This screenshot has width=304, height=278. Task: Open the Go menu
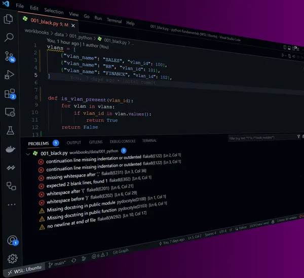pos(87,16)
